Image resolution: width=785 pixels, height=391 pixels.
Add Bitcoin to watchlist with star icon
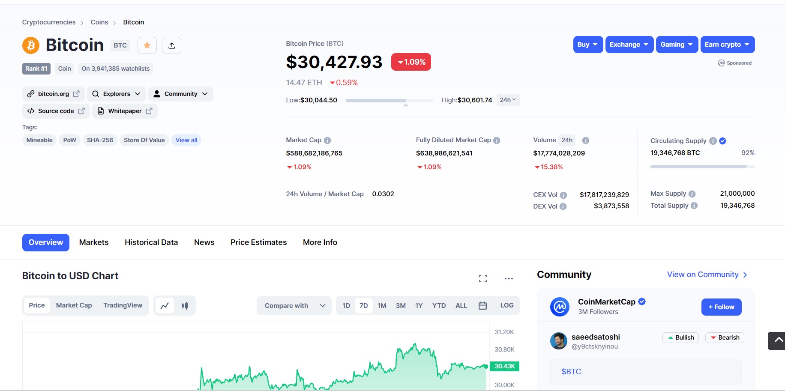pyautogui.click(x=147, y=45)
